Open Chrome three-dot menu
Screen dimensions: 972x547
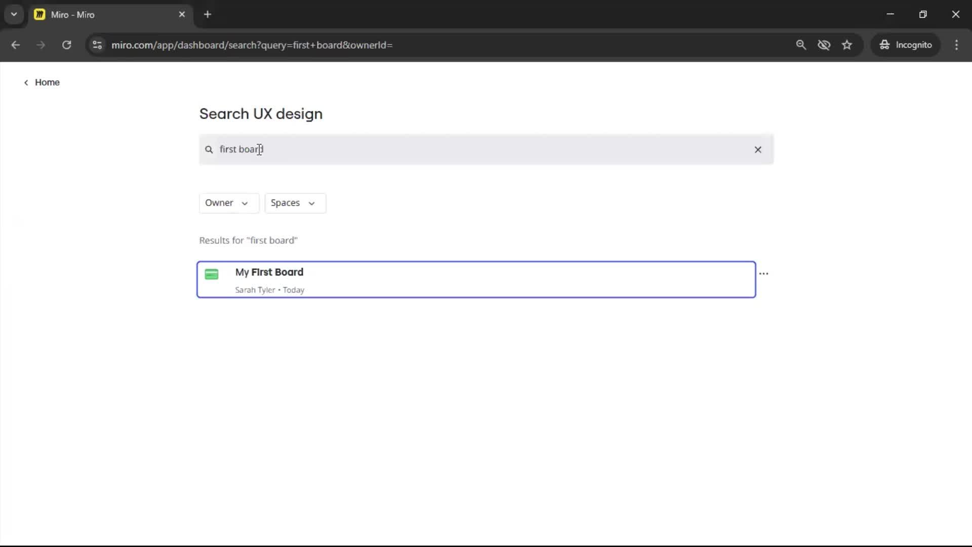coord(956,45)
